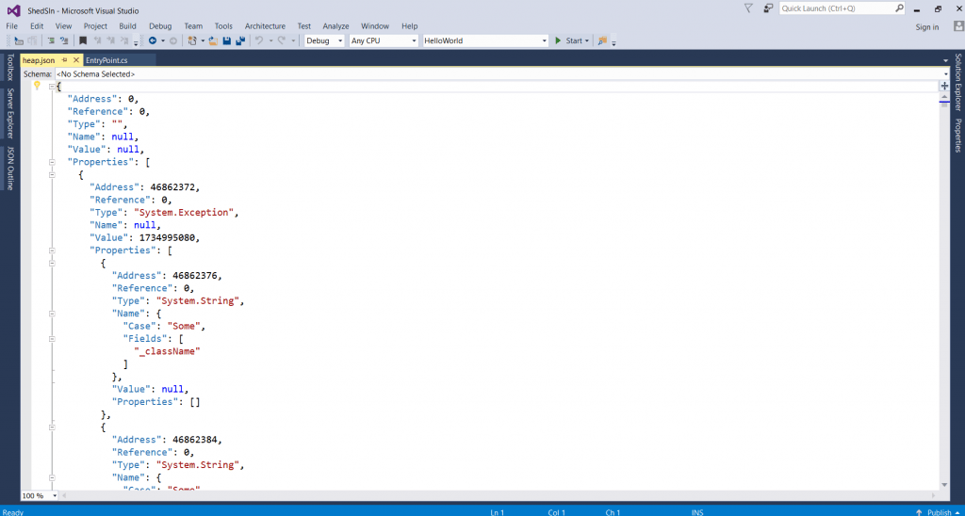The height and width of the screenshot is (516, 965).
Task: Click the Publish button in status bar
Action: pos(940,511)
